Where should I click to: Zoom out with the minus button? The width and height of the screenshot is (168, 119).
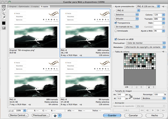coord(10,111)
